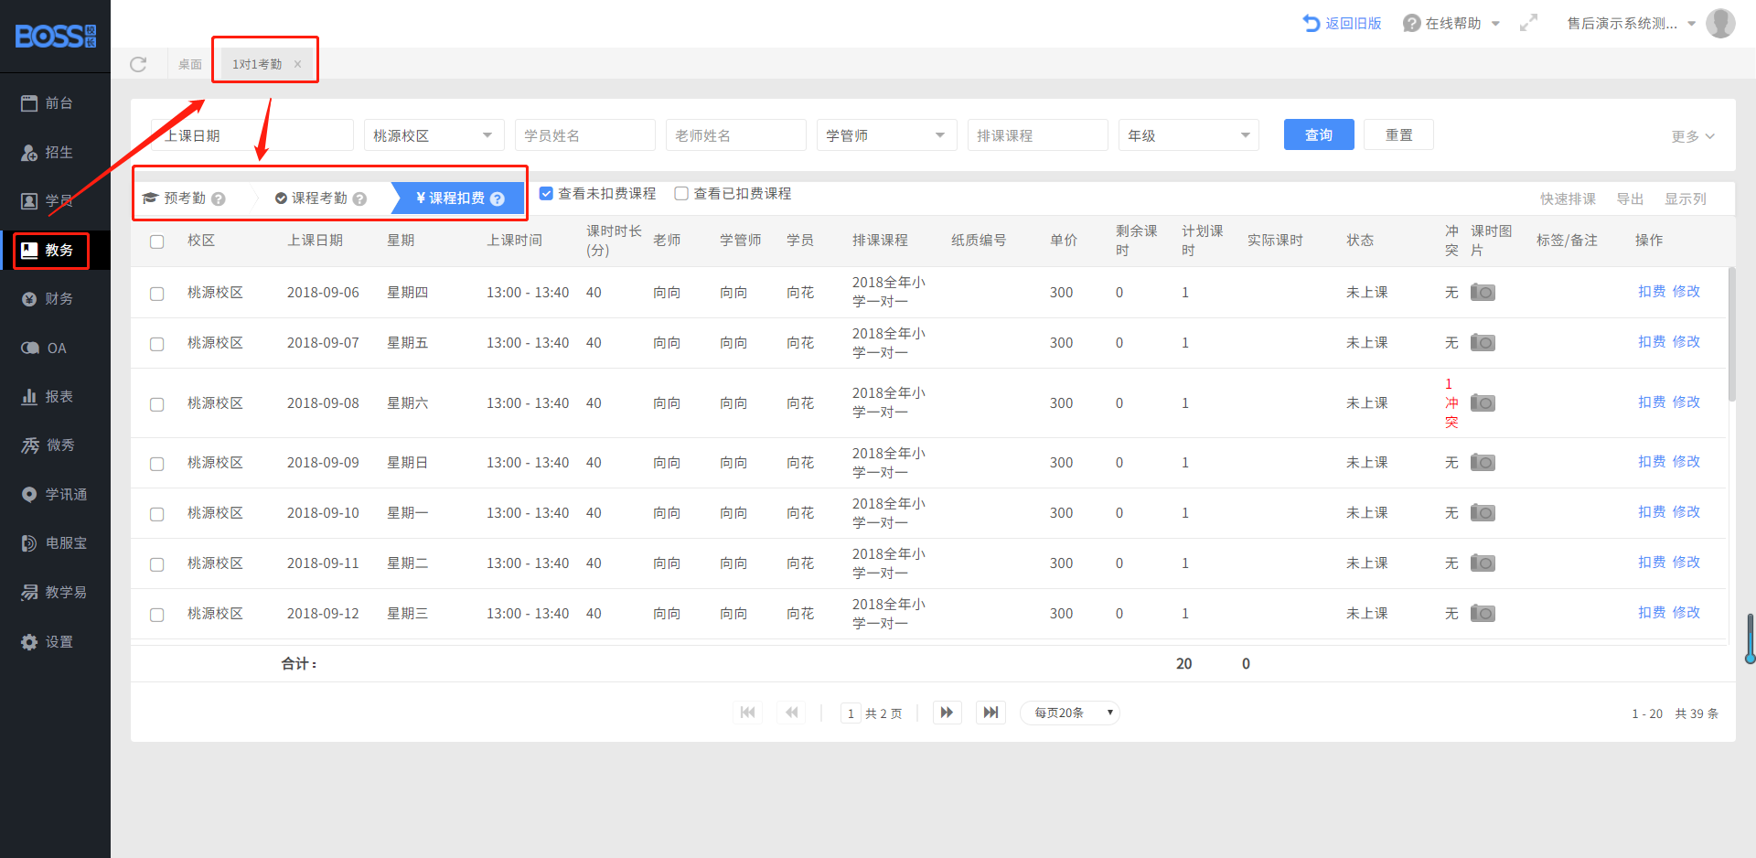This screenshot has width=1756, height=858.
Task: Go to the first page icon
Action: click(748, 713)
